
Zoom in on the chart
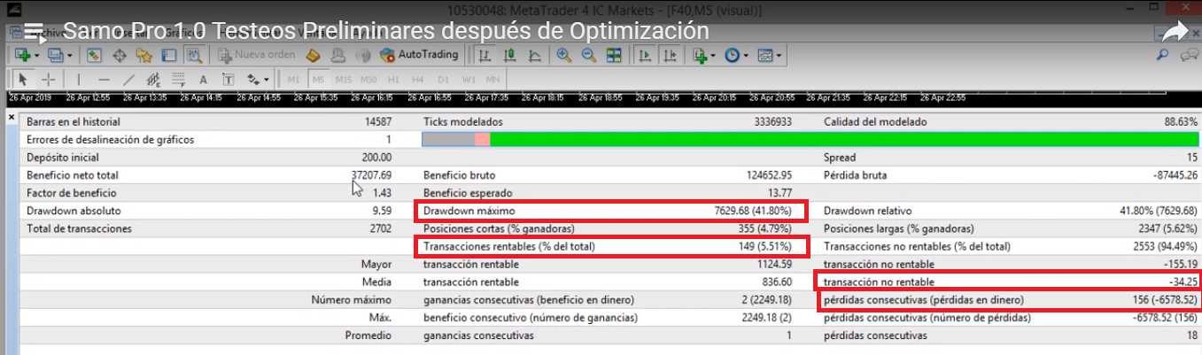[x=563, y=55]
